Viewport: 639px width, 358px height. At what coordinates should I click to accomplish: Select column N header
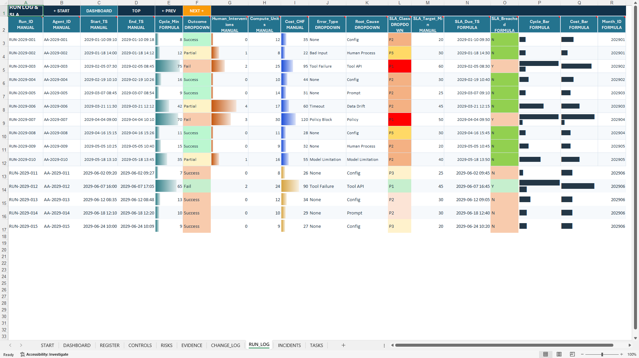[467, 3]
